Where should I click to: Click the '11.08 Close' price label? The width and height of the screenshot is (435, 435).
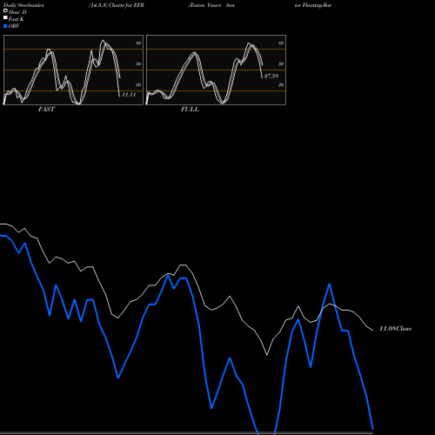396,329
